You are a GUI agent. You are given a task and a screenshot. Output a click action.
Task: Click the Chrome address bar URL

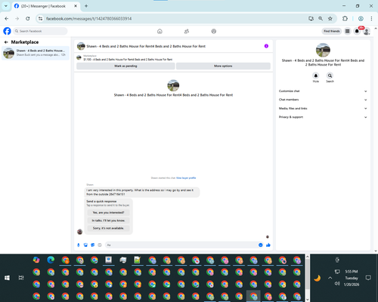click(88, 19)
